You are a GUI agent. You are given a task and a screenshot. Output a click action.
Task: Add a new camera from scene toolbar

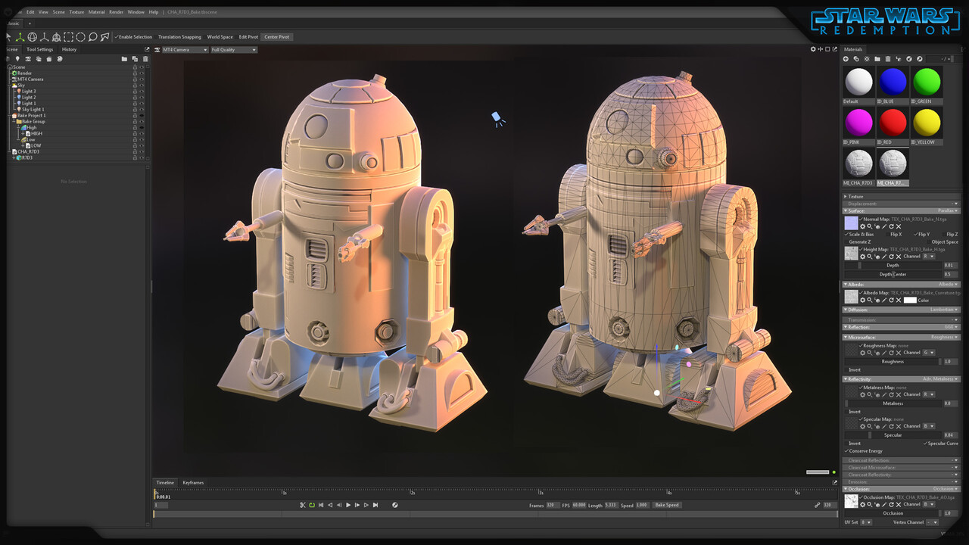tap(28, 58)
